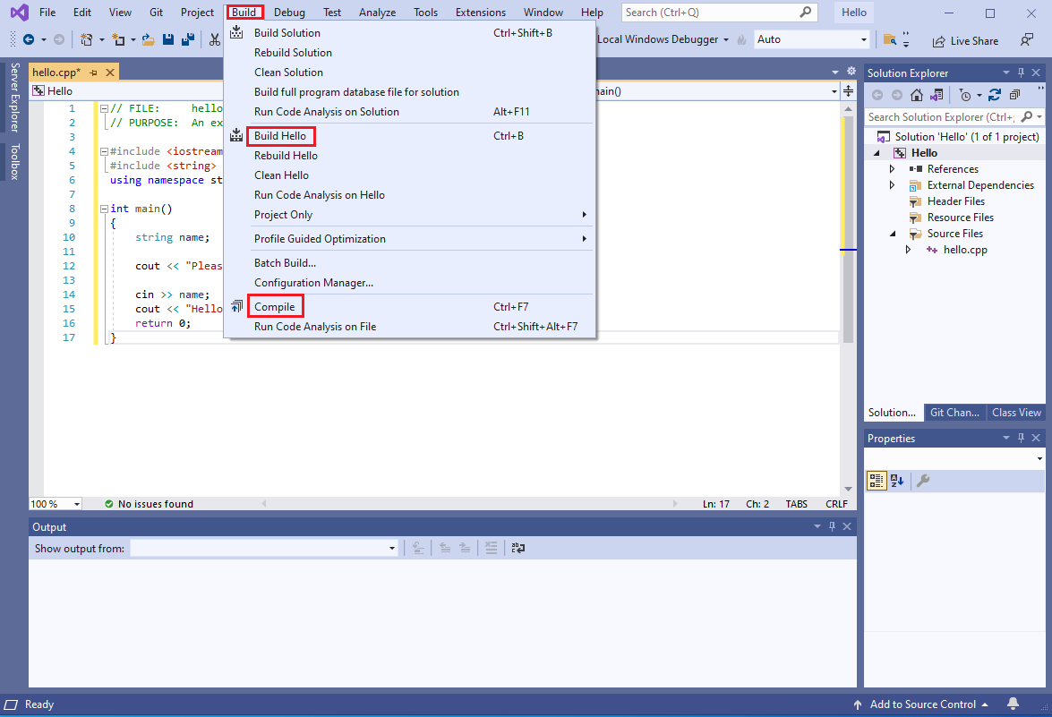
Task: Click the Categorized view icon in Properties
Action: point(877,480)
